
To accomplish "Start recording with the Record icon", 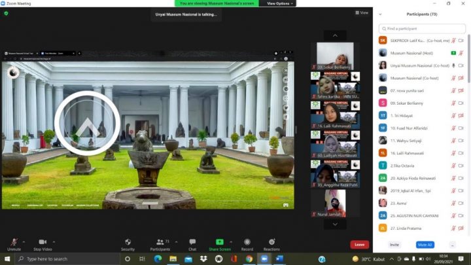I will tap(247, 242).
